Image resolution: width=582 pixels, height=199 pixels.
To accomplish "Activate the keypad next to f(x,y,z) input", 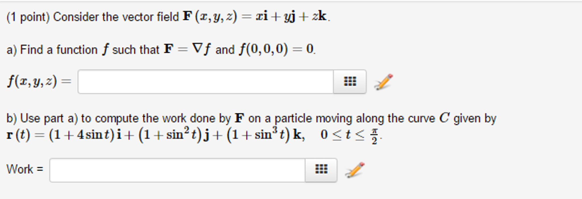I will (x=350, y=82).
